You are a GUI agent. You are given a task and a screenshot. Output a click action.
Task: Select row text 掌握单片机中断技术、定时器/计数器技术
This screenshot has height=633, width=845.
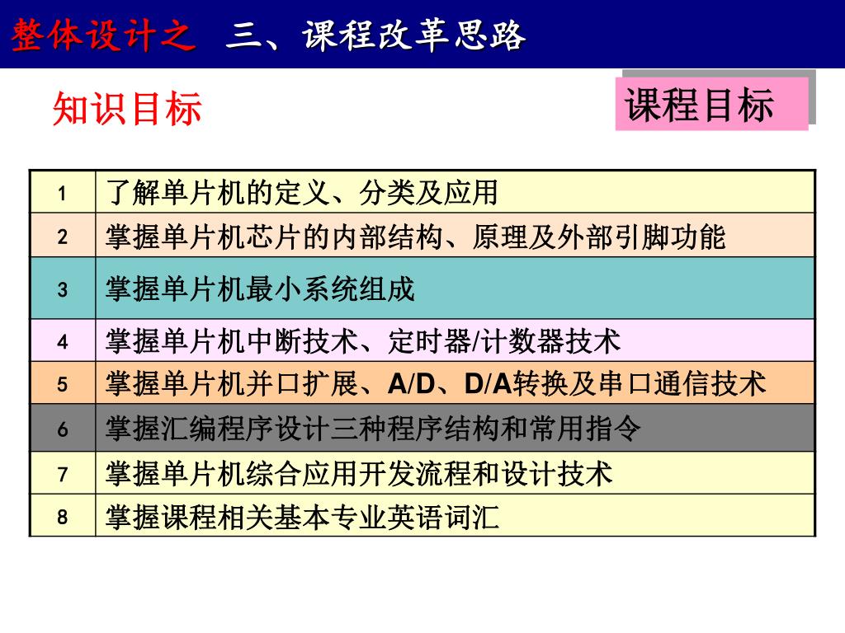363,340
